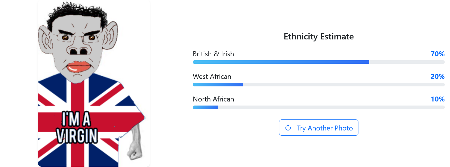This screenshot has height=167, width=450.
Task: Click the 70% percentage value
Action: 437,54
